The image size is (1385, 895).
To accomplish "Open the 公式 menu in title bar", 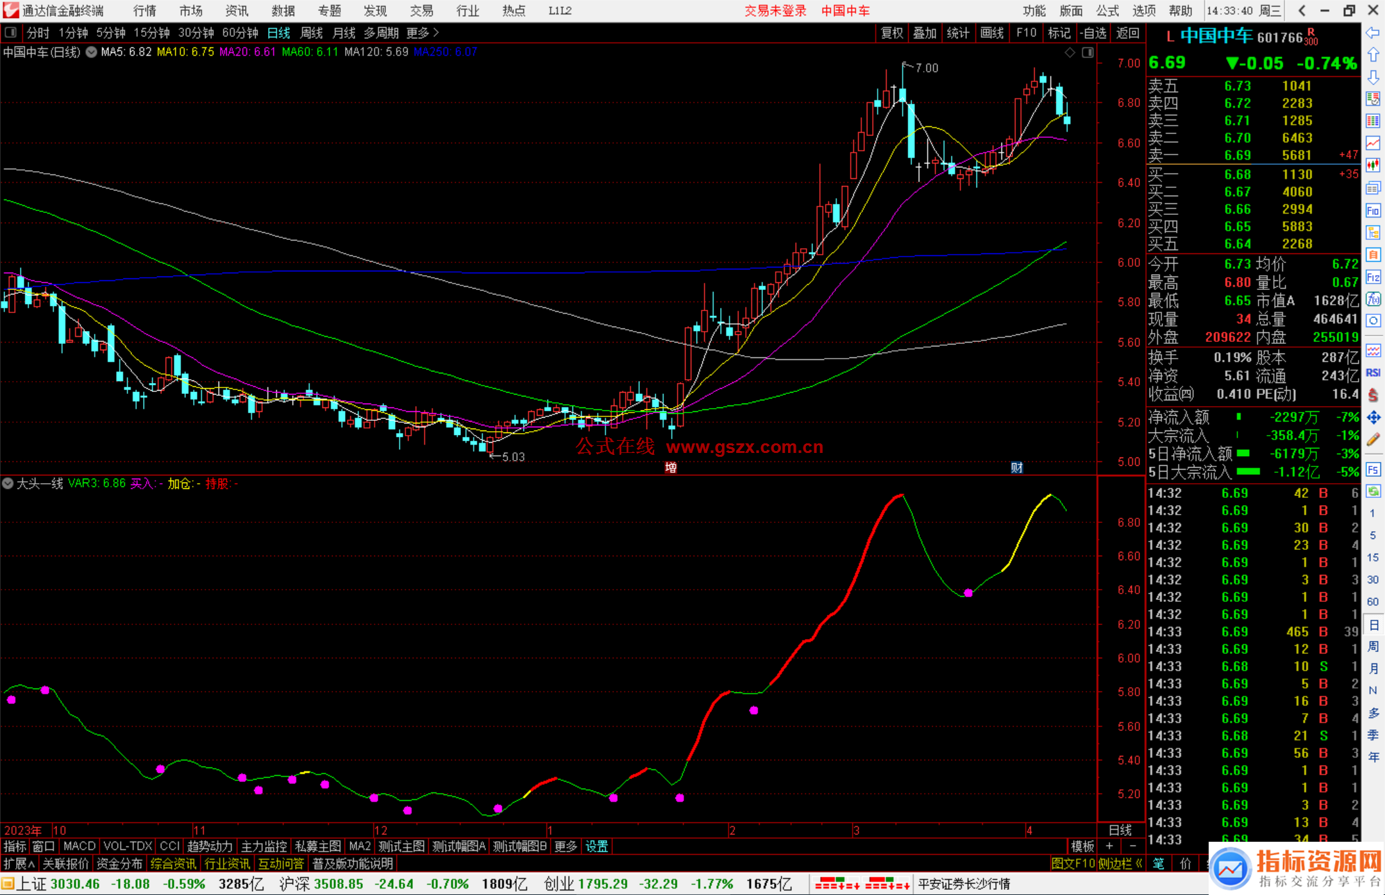I will click(1107, 11).
